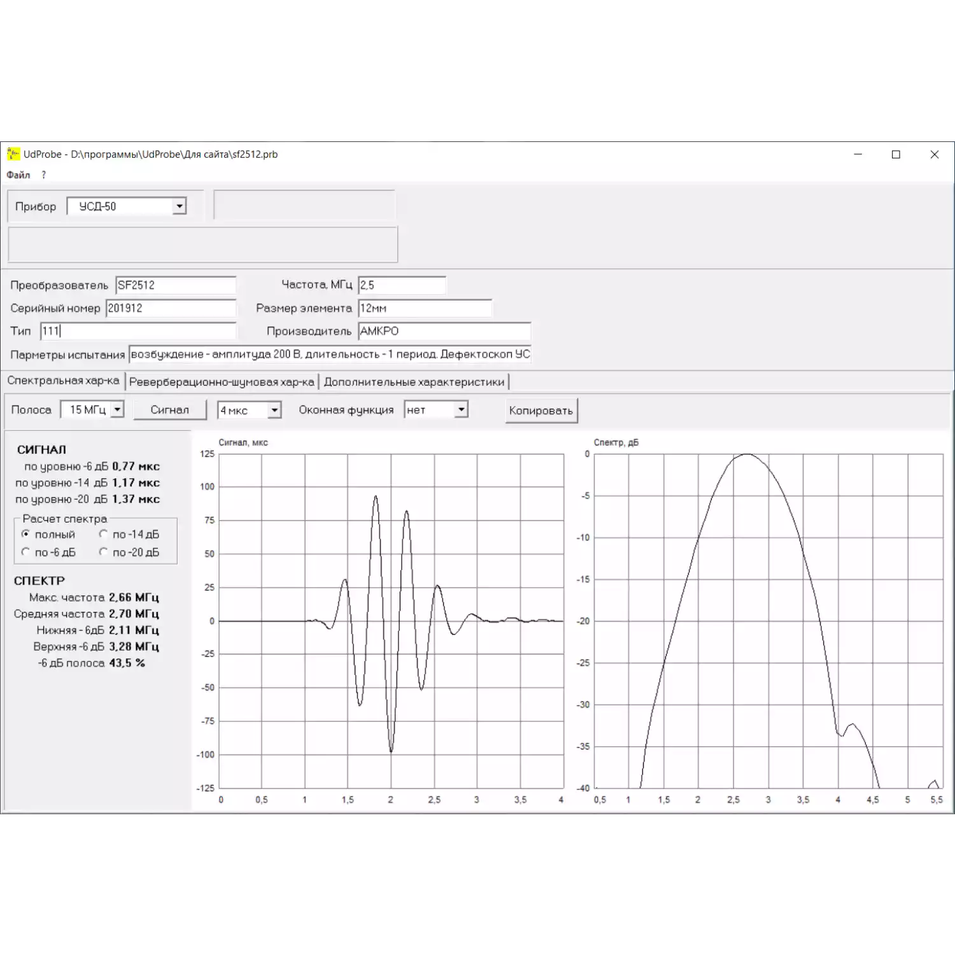This screenshot has width=955, height=955.
Task: Expand the Полоса 15 МГц dropdown
Action: coord(117,410)
